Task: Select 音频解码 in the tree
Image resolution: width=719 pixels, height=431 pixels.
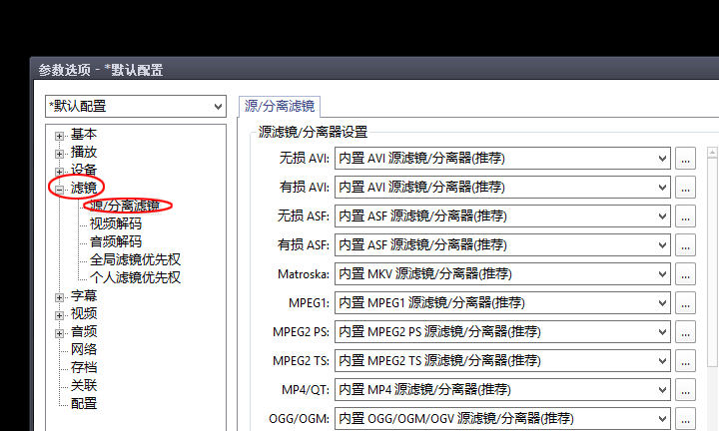Action: [115, 241]
